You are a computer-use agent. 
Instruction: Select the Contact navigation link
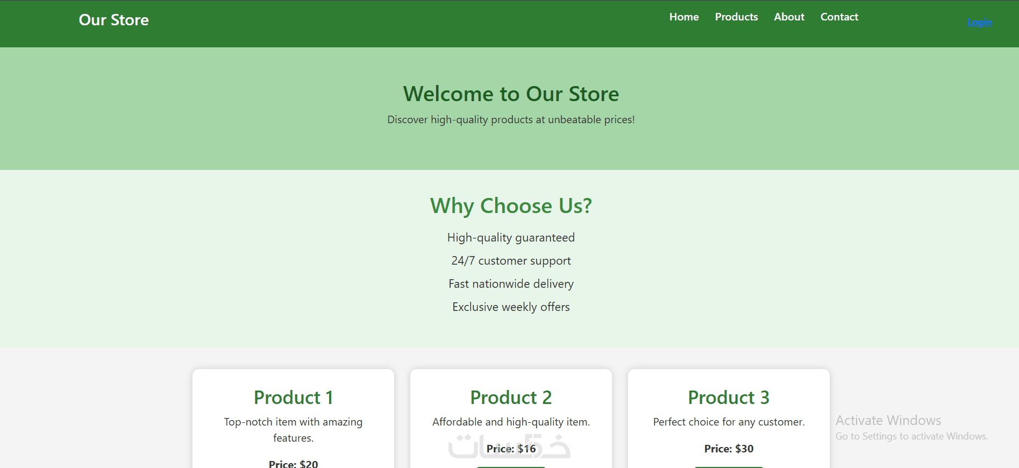click(839, 17)
